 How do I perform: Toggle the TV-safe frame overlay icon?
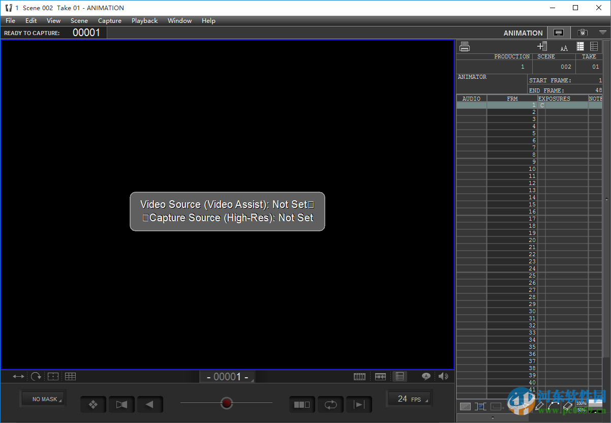click(53, 377)
